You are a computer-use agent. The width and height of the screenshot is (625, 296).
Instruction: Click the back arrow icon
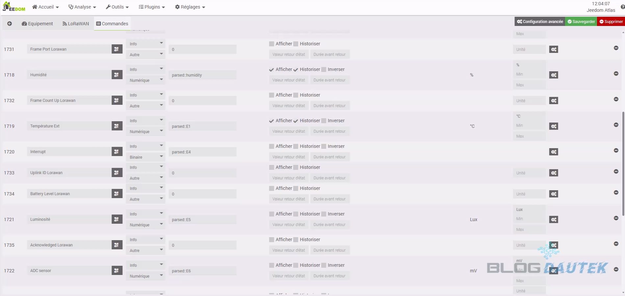[10, 24]
